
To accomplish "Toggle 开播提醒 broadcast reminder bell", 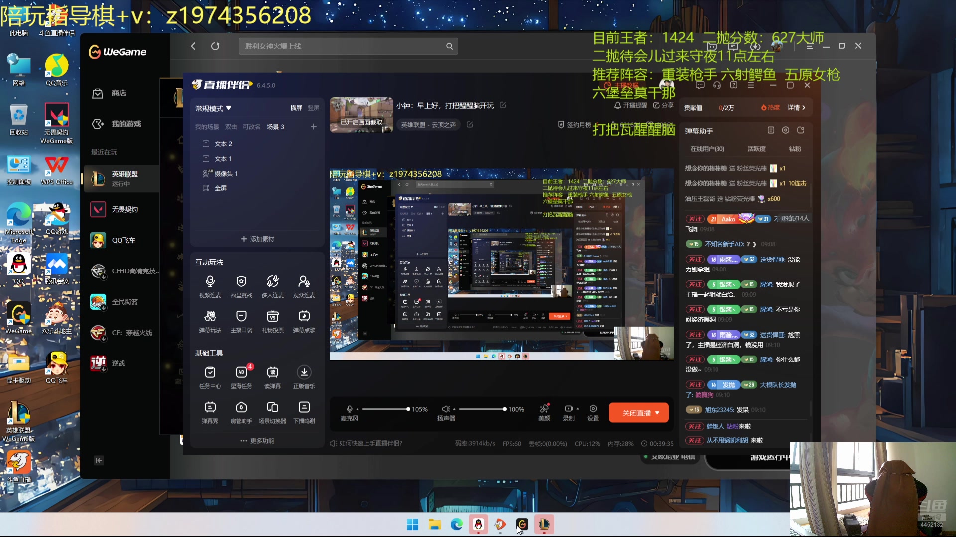I will pos(630,105).
